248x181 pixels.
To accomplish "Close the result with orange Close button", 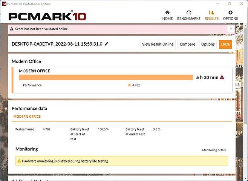I will pos(225,44).
